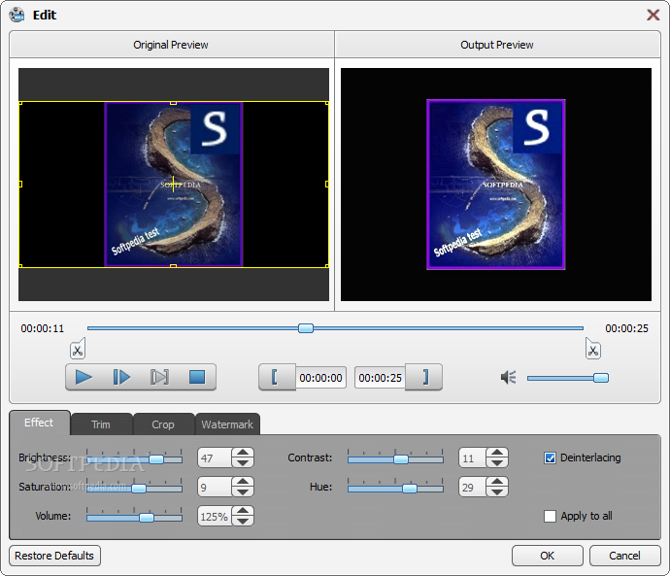Stop the video with the square button
This screenshot has height=576, width=670.
(x=197, y=377)
